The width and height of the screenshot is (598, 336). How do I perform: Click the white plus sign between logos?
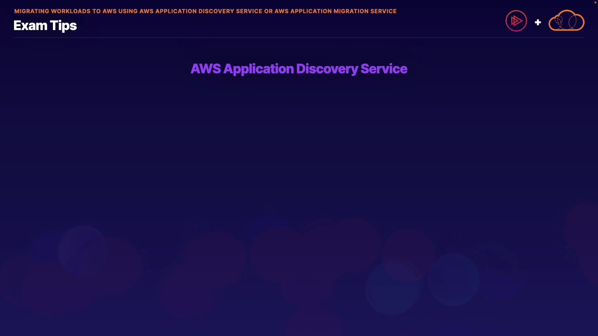pyautogui.click(x=538, y=22)
